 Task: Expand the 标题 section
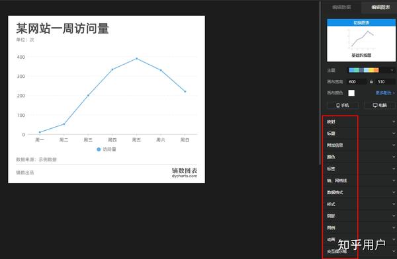(x=360, y=133)
